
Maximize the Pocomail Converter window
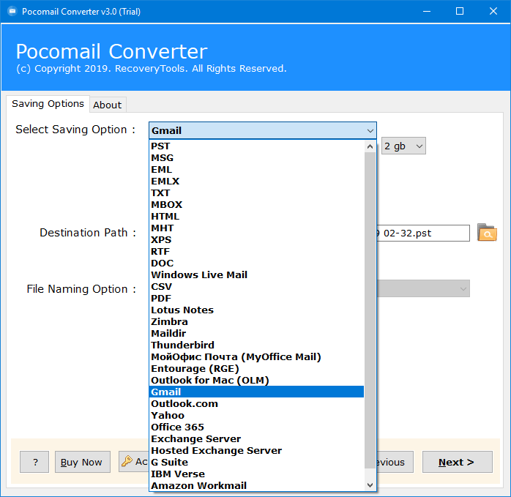460,12
